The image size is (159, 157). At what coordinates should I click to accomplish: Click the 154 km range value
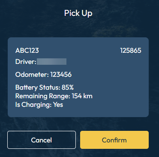tap(82, 96)
